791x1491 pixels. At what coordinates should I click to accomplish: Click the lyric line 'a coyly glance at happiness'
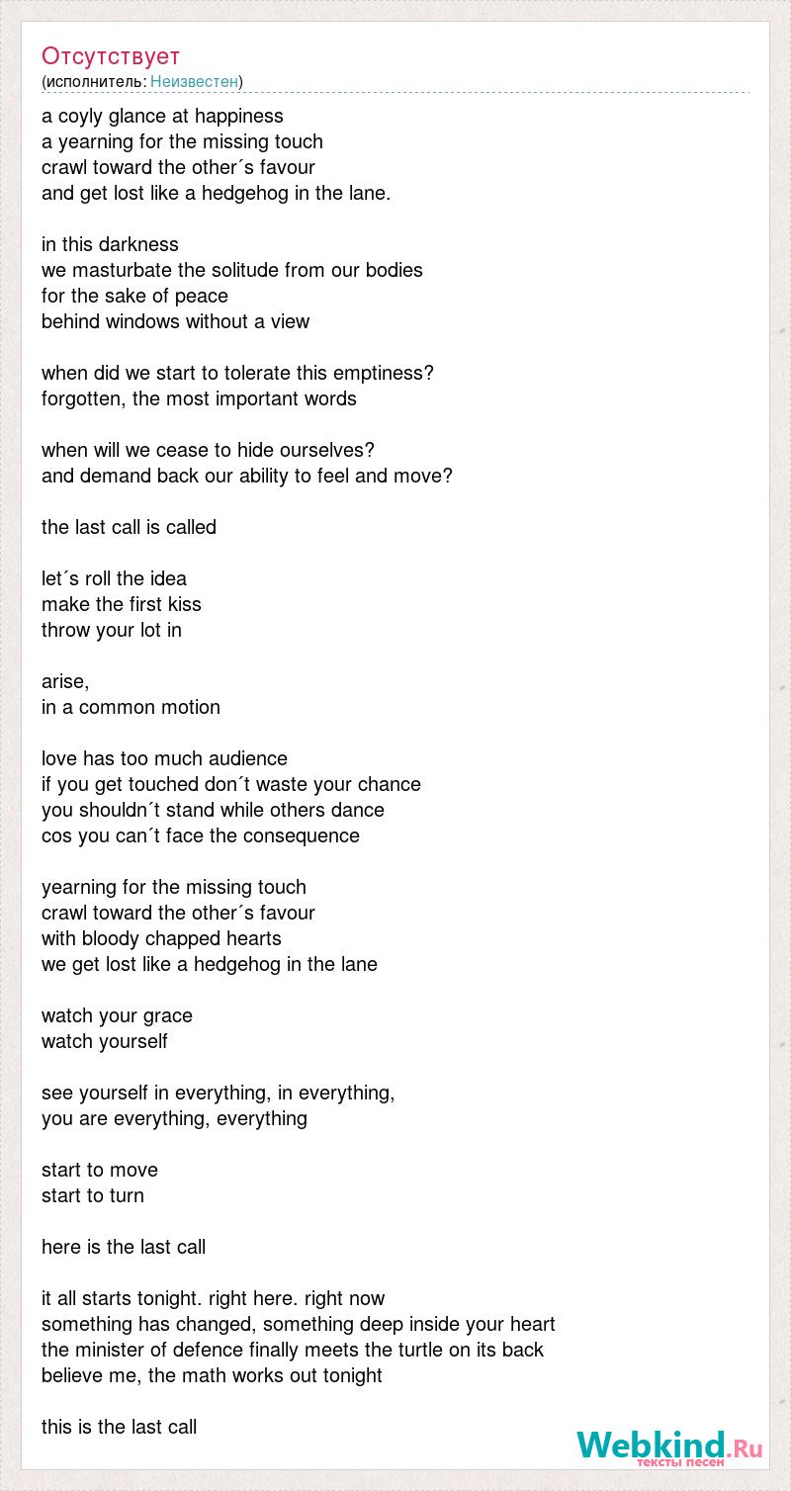click(x=162, y=116)
